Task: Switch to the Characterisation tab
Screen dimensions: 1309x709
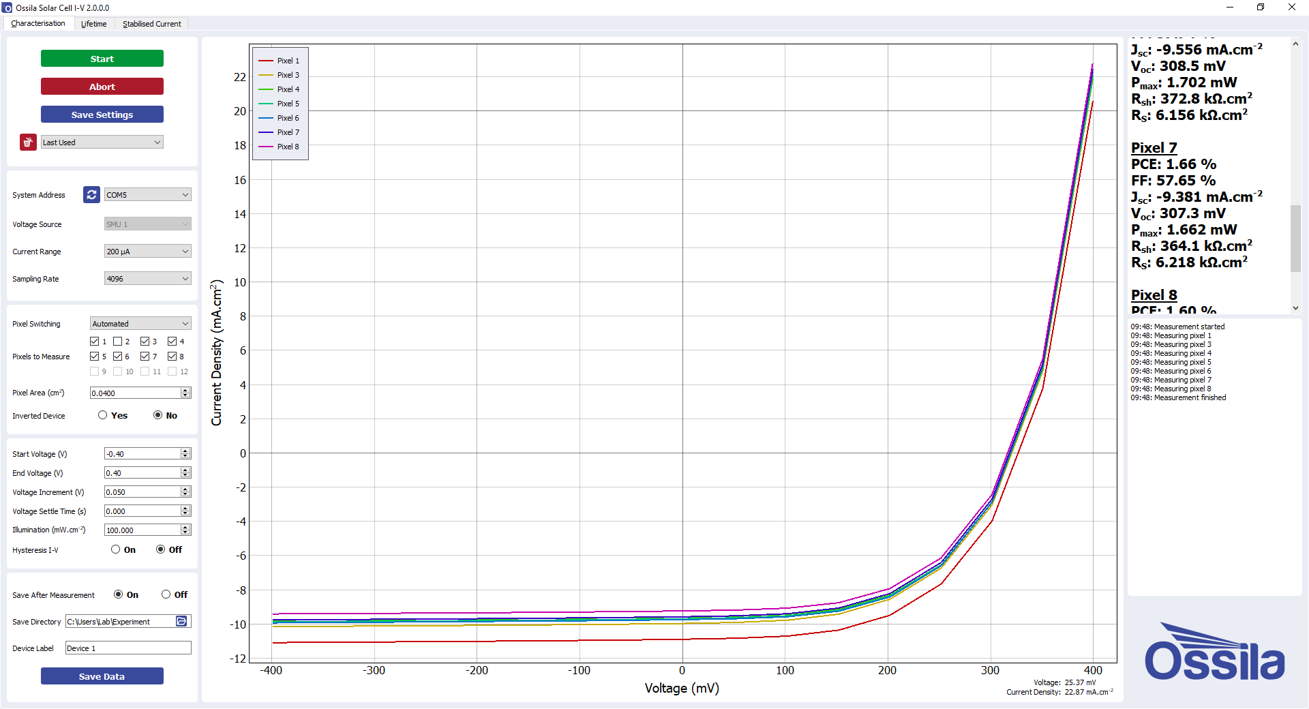Action: (x=38, y=23)
